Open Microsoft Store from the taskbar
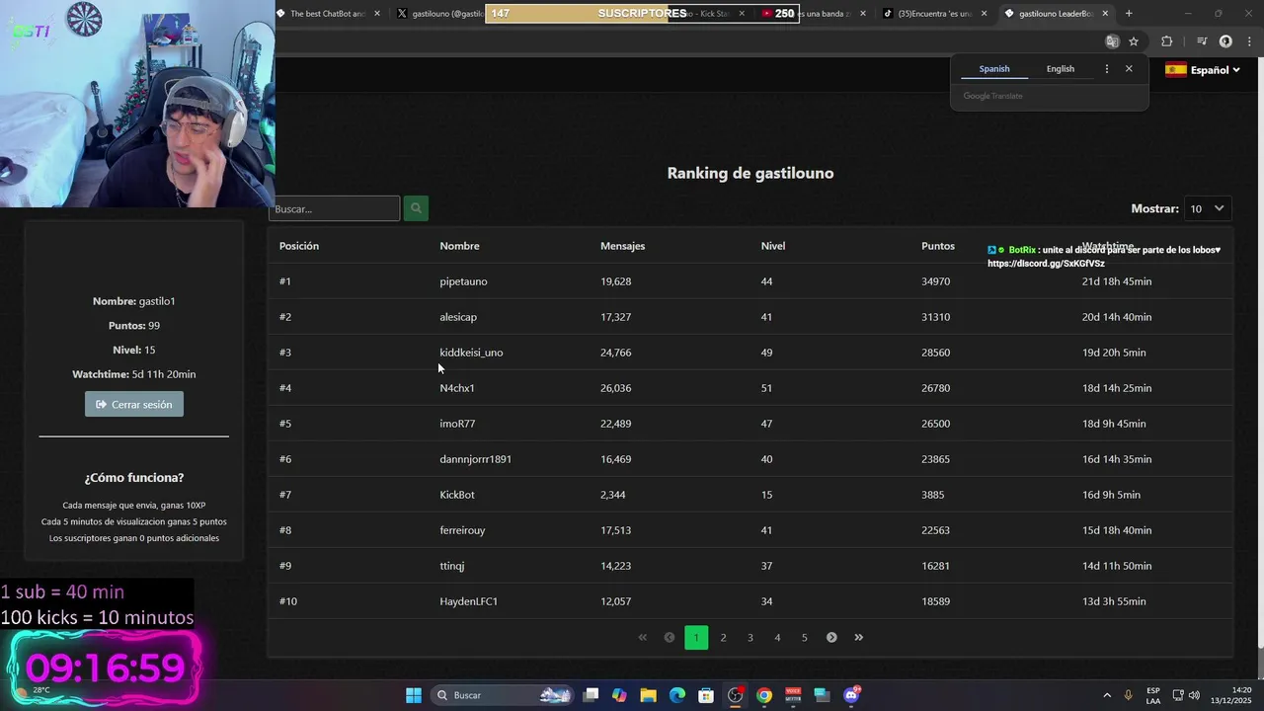This screenshot has height=711, width=1264. [x=706, y=695]
